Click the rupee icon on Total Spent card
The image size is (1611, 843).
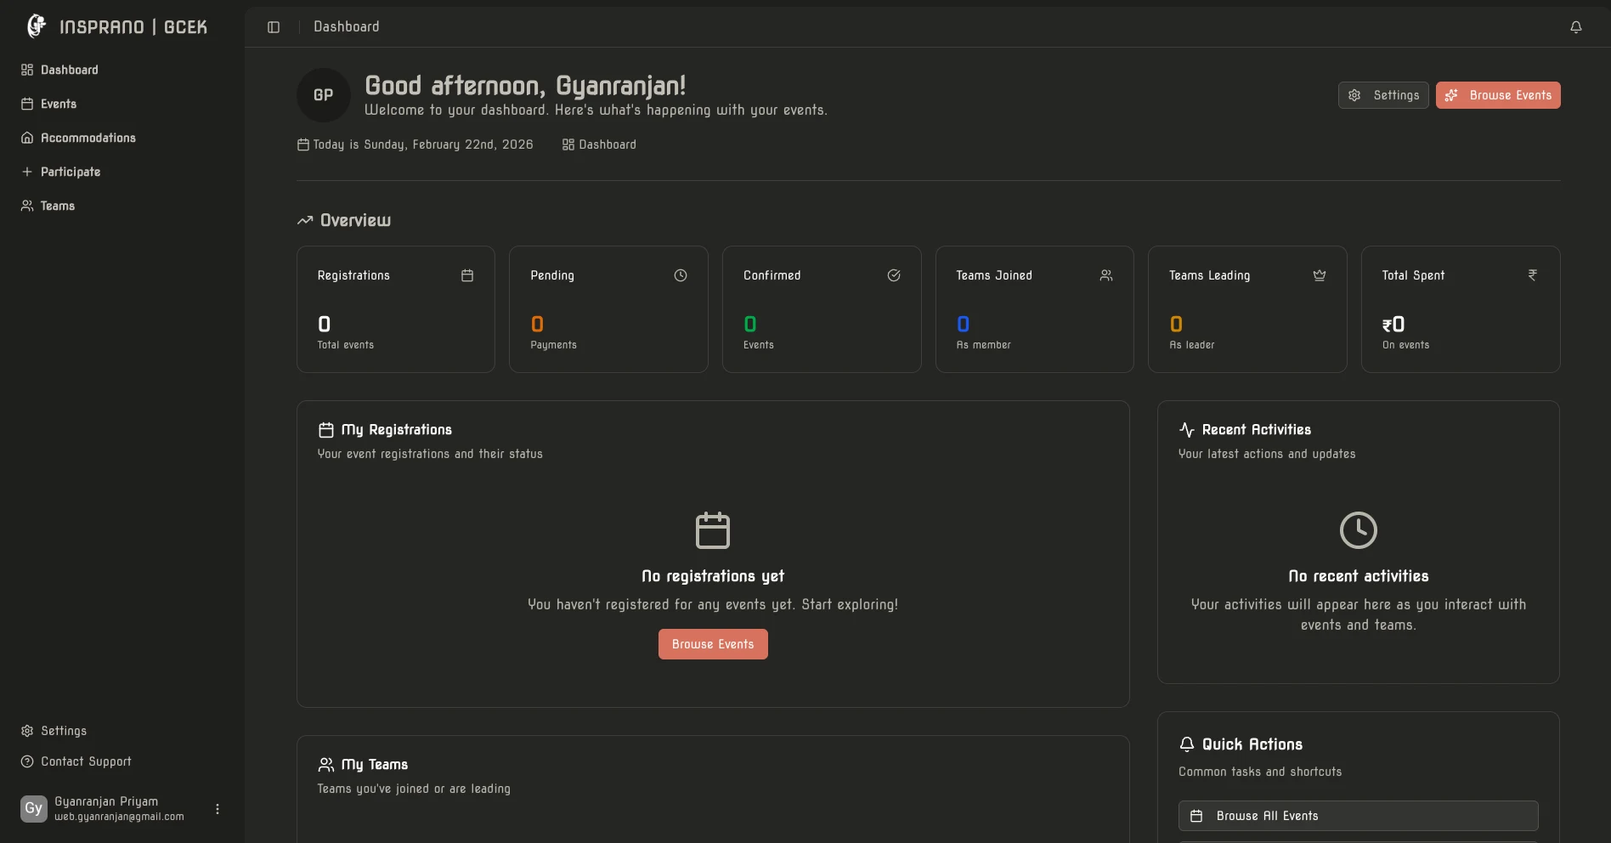pyautogui.click(x=1532, y=275)
